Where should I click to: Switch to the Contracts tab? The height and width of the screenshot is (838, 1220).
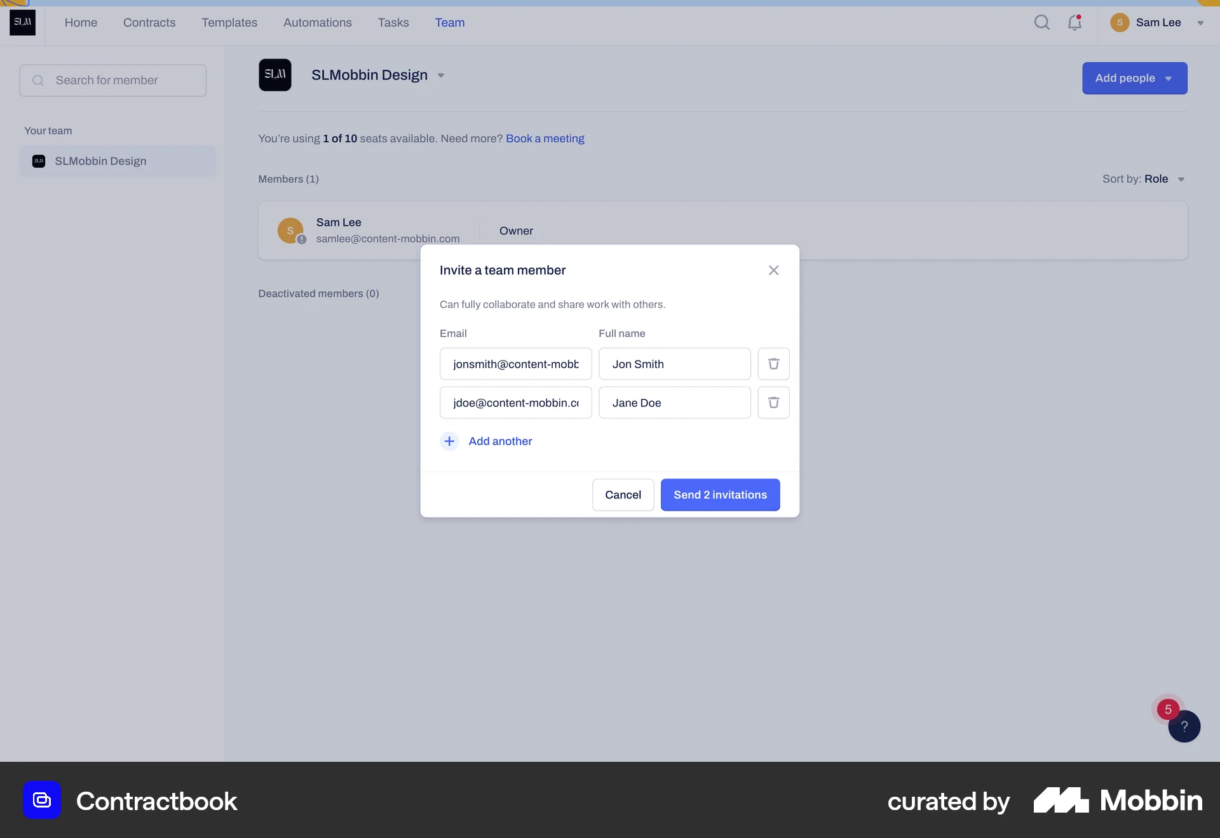coord(149,22)
